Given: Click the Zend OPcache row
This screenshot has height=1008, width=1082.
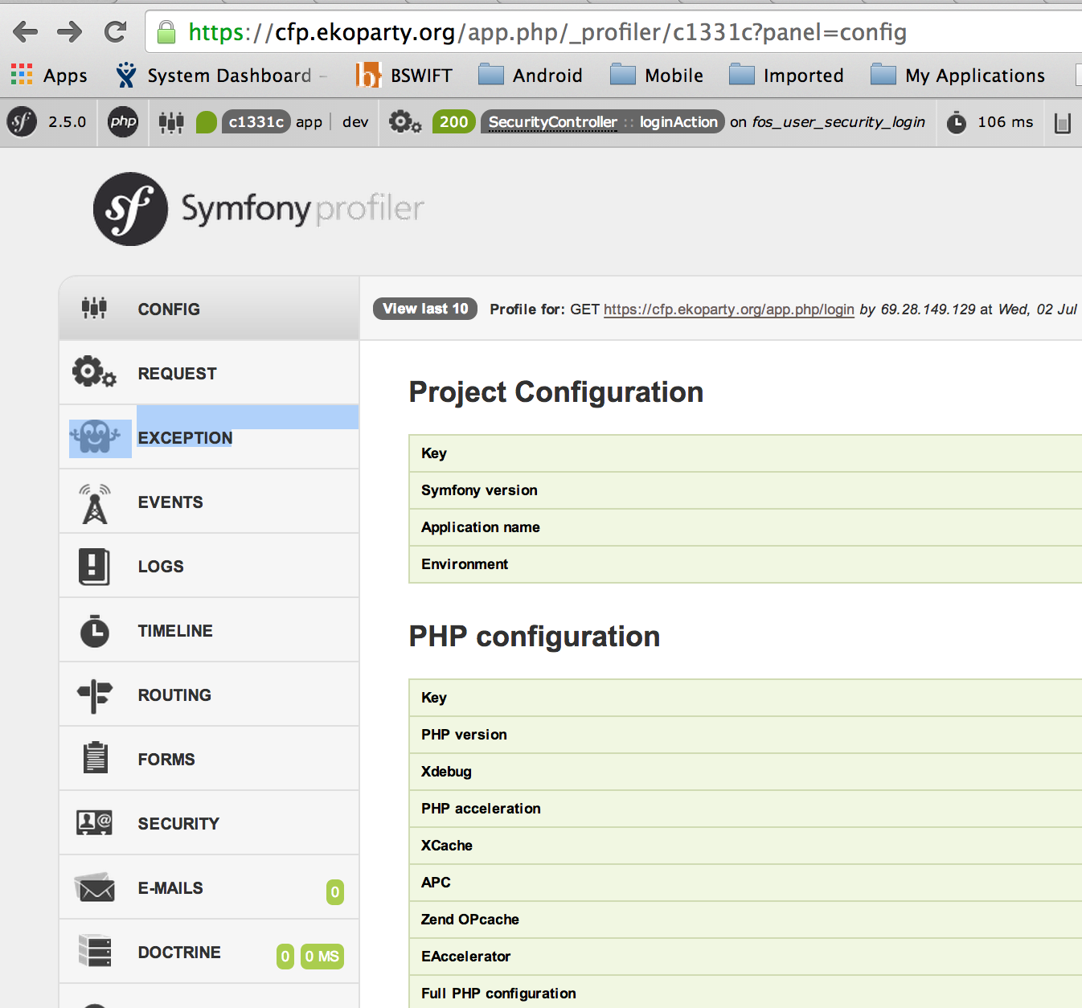Looking at the screenshot, I should point(745,920).
